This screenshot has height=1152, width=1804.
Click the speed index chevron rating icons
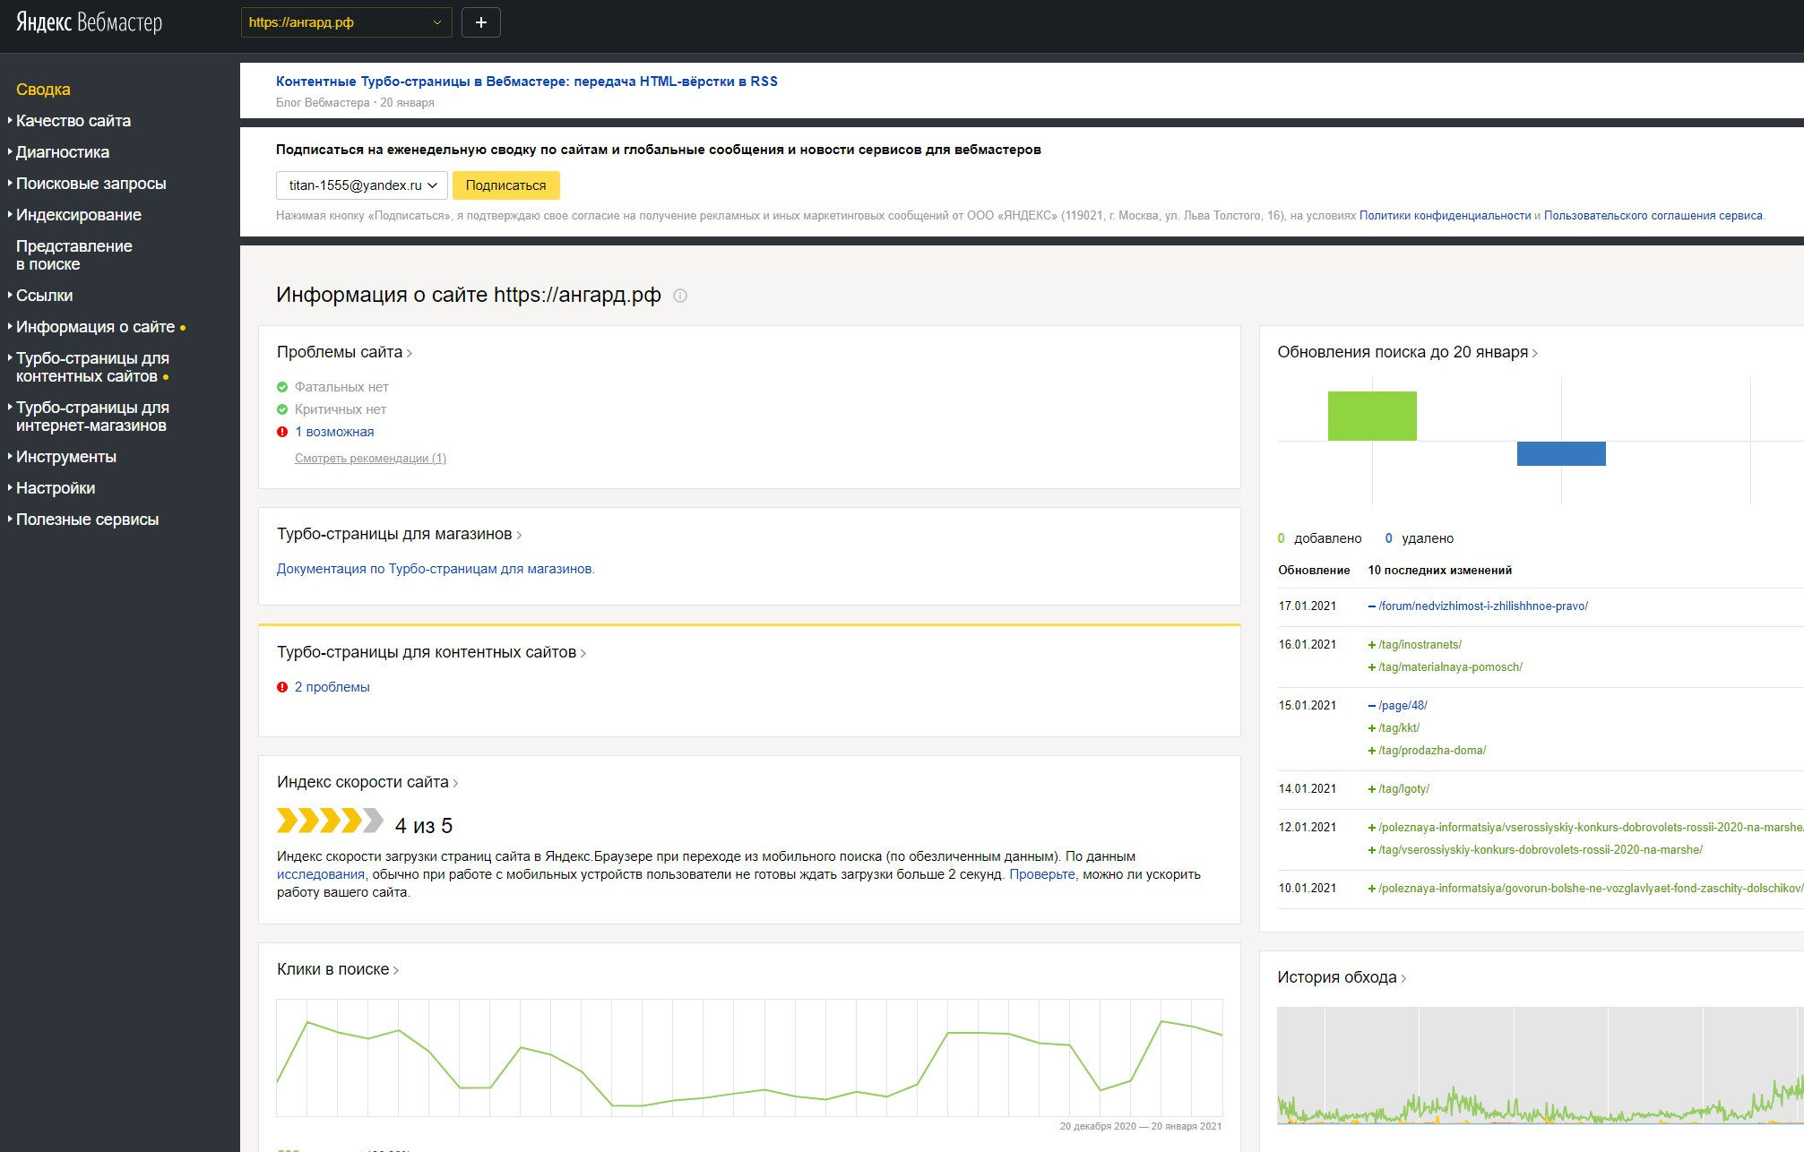(x=330, y=821)
